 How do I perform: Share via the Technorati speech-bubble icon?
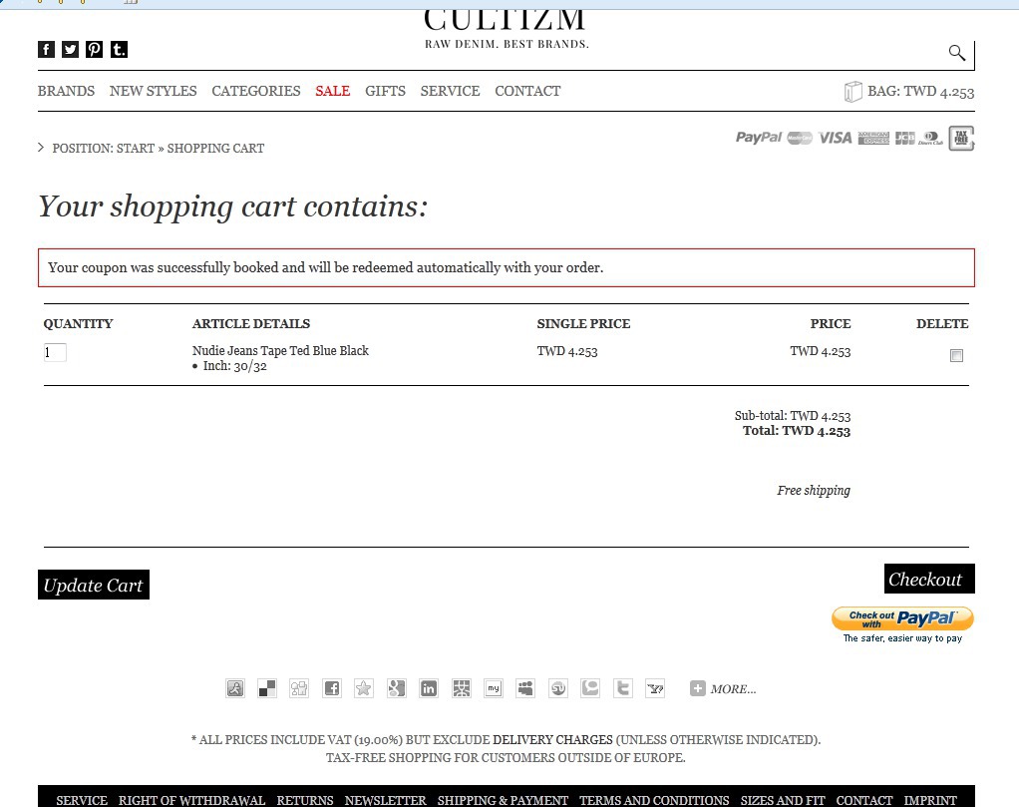coord(590,688)
